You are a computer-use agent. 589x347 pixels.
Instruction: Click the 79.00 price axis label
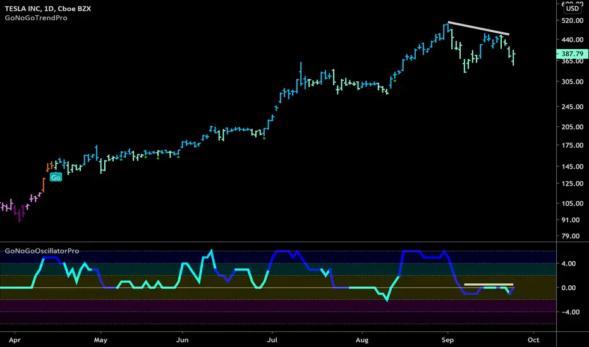click(571, 237)
